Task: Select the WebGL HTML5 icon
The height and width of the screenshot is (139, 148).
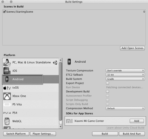Action: (x=7, y=121)
